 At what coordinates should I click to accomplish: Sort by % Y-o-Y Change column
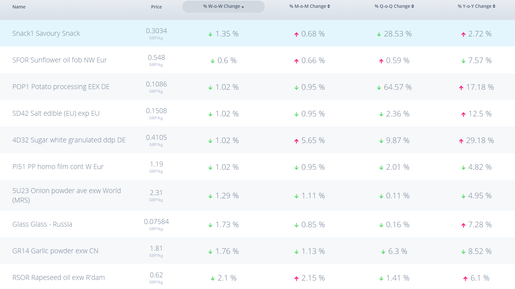point(477,7)
